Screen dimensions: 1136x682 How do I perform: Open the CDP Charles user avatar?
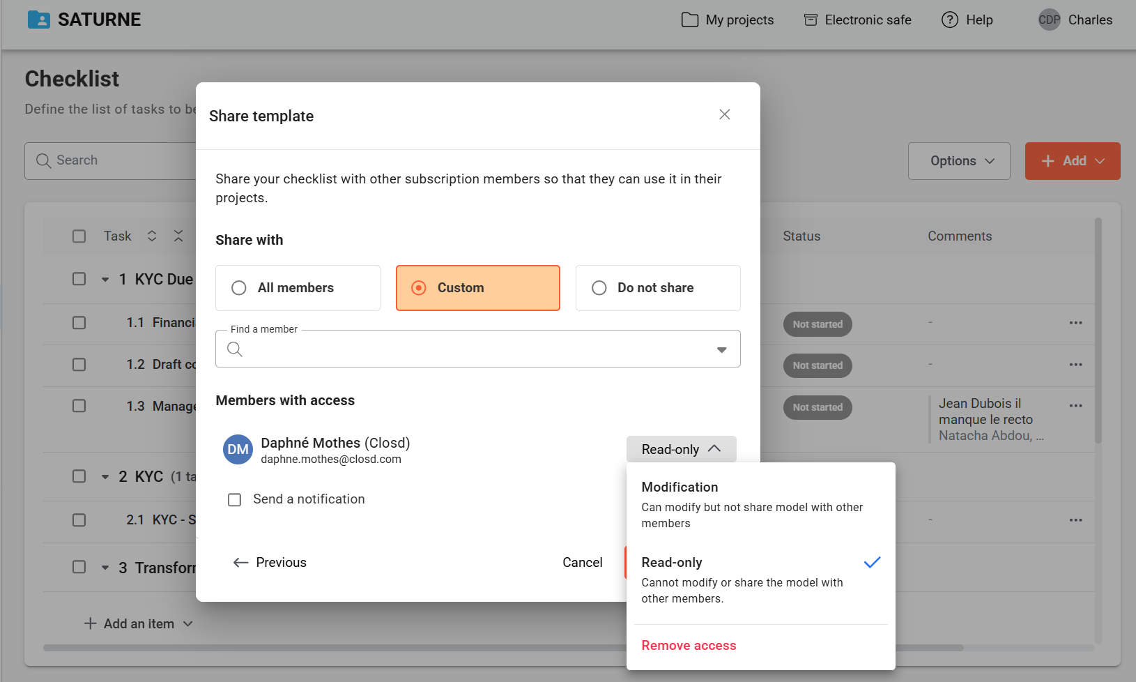click(x=1049, y=20)
